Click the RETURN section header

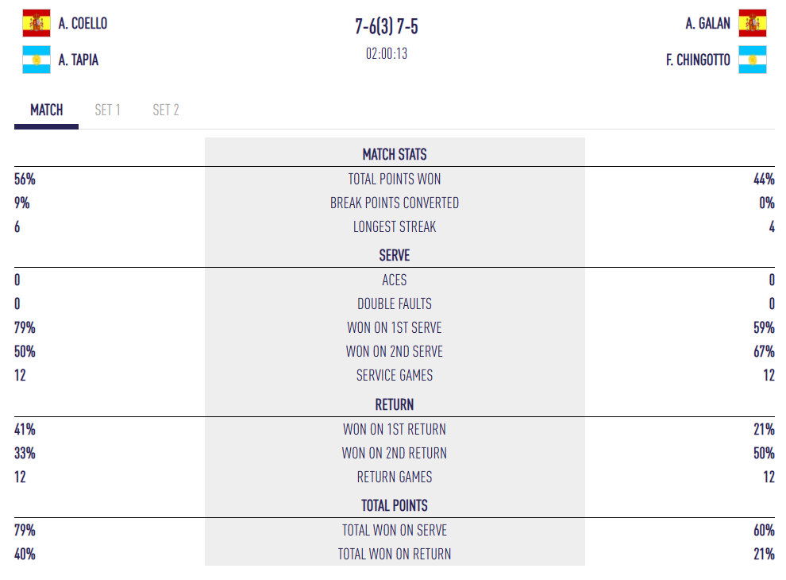(395, 404)
